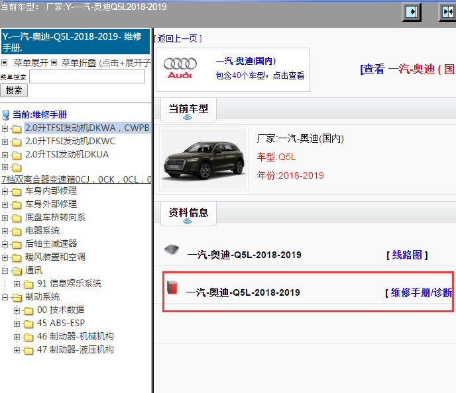This screenshot has height=393, width=456.
Task: Click folder icon of 46 制动器-机械机构
Action: 28,337
